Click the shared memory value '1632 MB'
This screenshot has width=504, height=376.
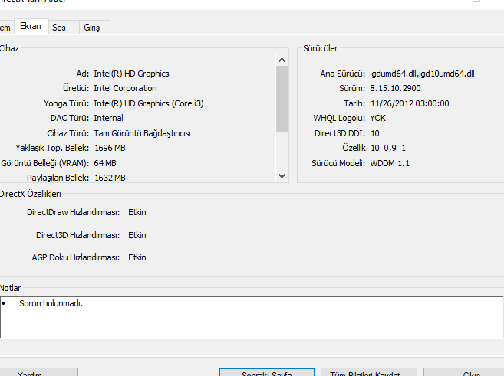point(110,178)
